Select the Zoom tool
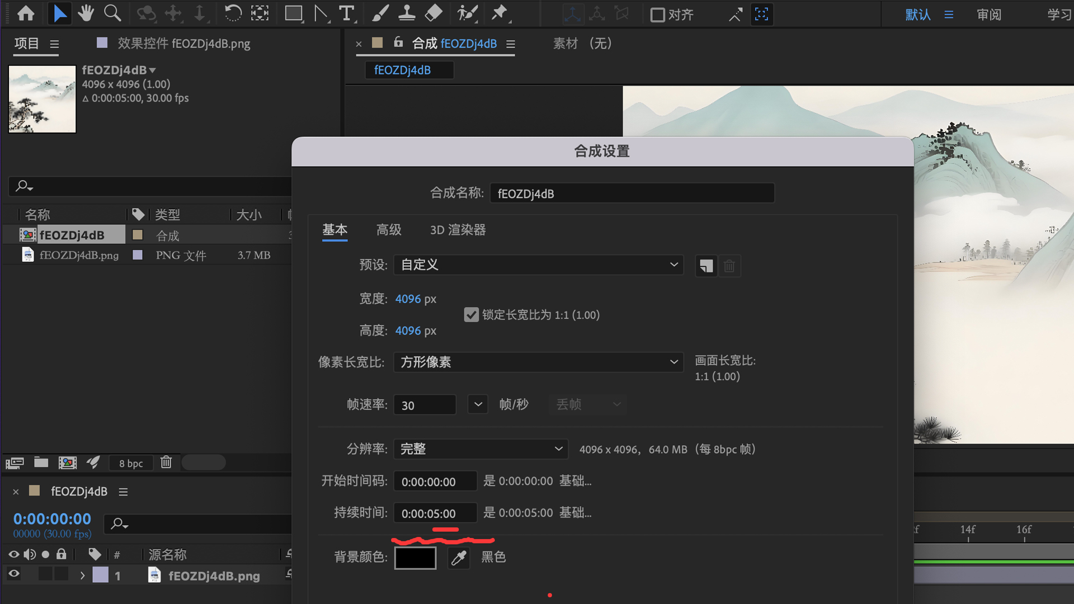 [112, 13]
